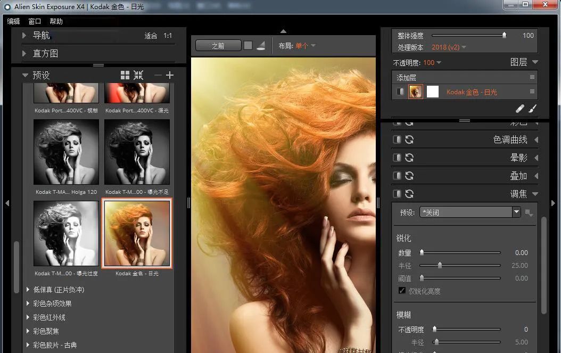Reset the 调焦 panel settings
Image resolution: width=561 pixels, height=353 pixels.
pos(409,194)
